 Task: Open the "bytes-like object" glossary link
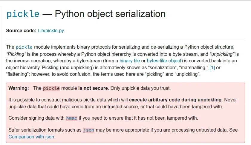(164, 61)
